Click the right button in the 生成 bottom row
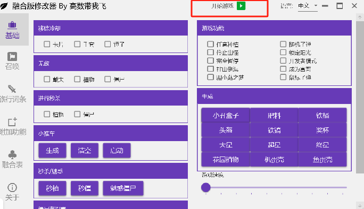The width and height of the screenshot is (364, 209). pyautogui.click(x=322, y=159)
